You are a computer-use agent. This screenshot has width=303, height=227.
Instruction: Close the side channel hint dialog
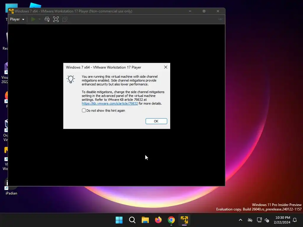tap(166, 67)
